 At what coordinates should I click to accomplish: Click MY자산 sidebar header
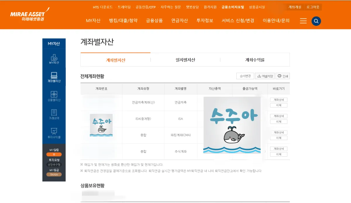pyautogui.click(x=54, y=44)
